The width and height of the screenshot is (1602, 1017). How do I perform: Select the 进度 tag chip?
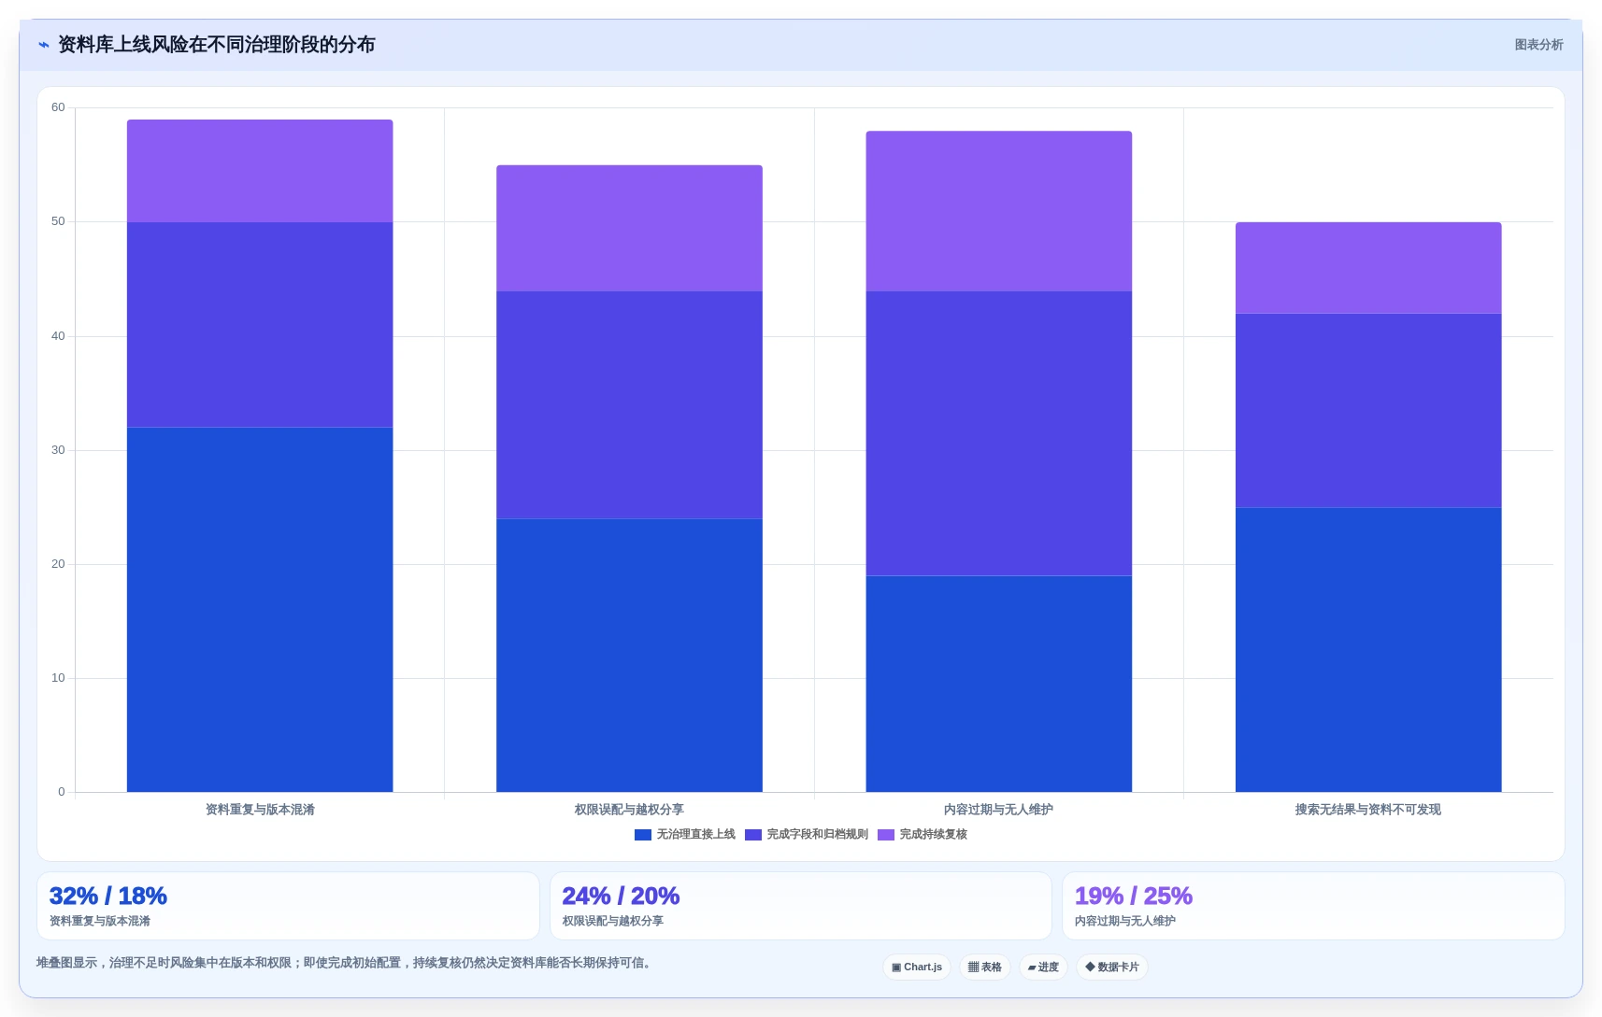[1043, 968]
